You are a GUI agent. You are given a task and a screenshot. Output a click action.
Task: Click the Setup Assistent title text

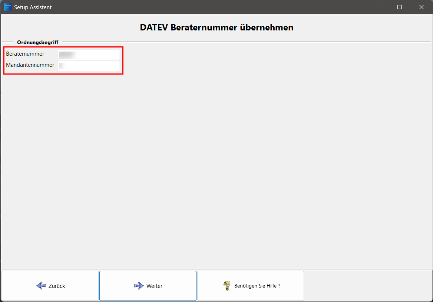coord(33,7)
